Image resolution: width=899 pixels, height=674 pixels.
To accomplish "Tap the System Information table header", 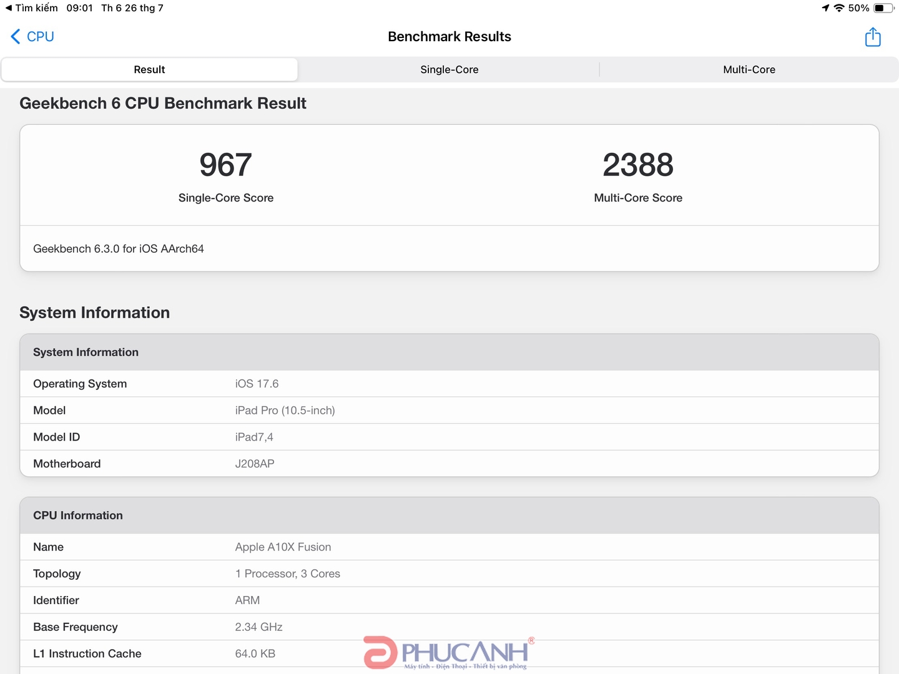I will (x=449, y=353).
